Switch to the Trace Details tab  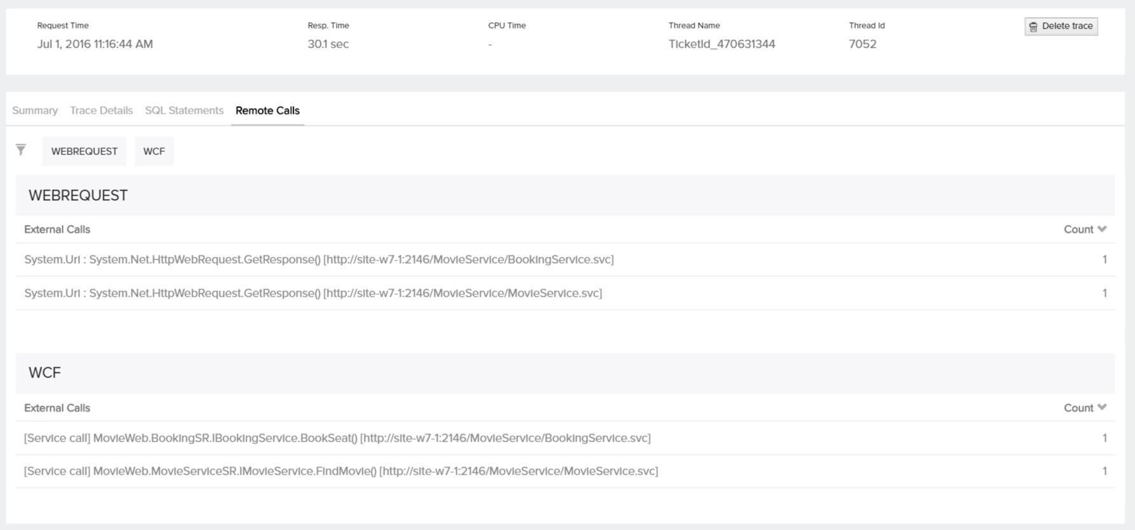101,111
